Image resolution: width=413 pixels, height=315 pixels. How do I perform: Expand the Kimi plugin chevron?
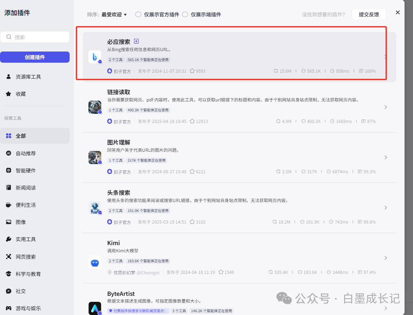[x=386, y=258]
